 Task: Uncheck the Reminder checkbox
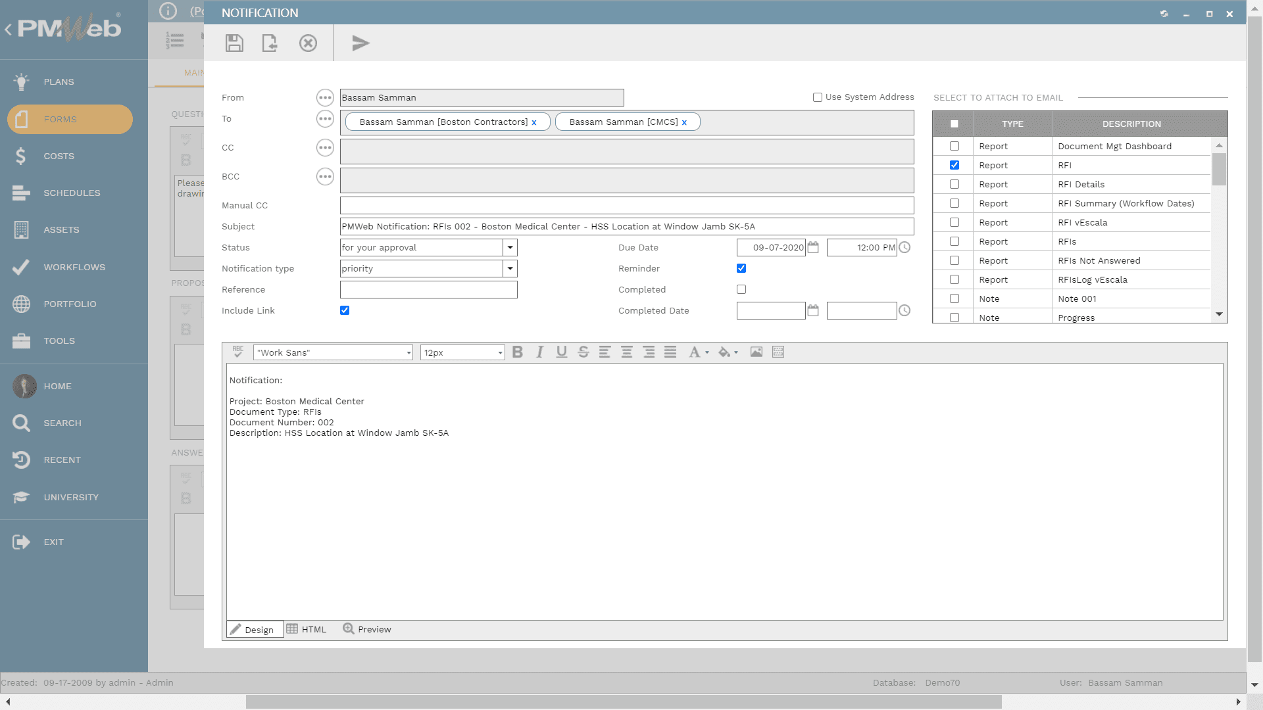coord(741,268)
